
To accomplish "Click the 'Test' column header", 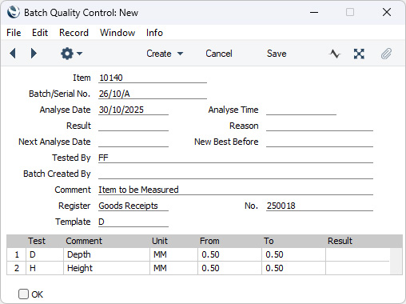I will point(37,241).
